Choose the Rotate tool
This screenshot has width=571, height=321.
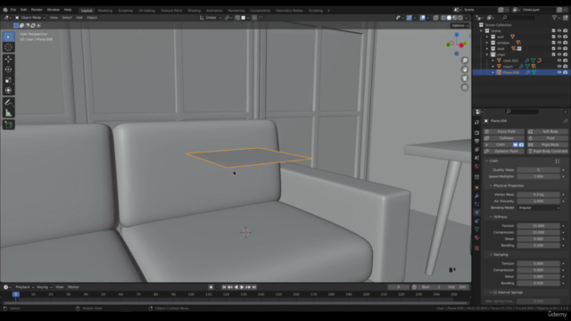tap(8, 70)
